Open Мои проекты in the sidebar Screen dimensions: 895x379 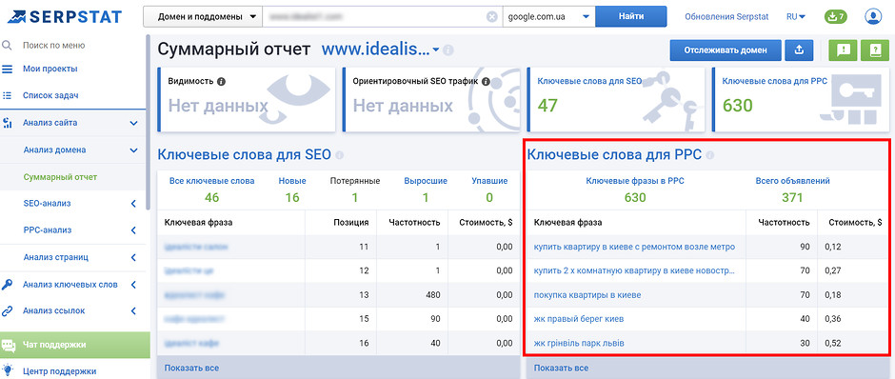coord(50,70)
